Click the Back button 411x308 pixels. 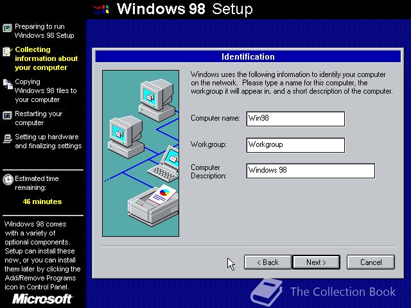pyautogui.click(x=268, y=262)
